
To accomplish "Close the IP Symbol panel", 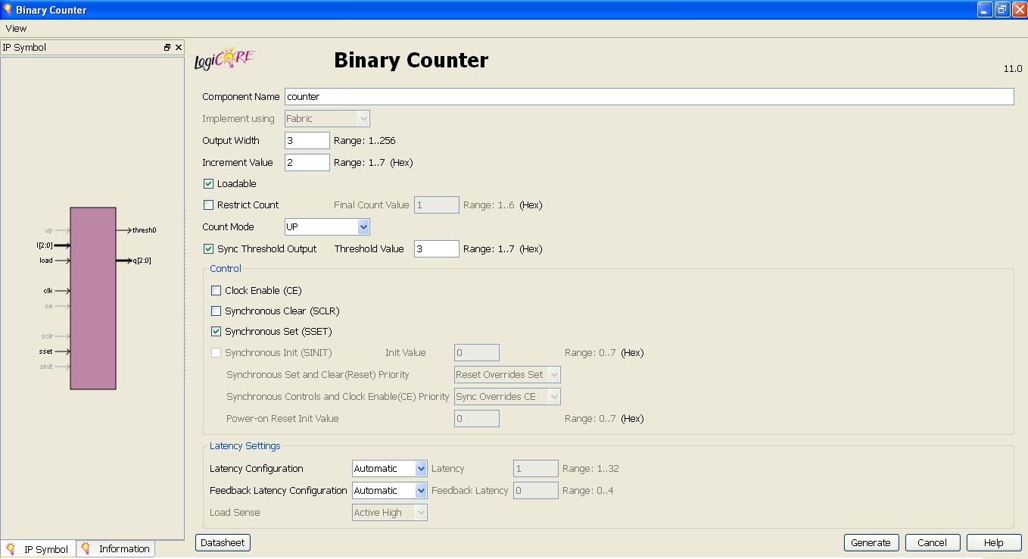I will [x=178, y=46].
